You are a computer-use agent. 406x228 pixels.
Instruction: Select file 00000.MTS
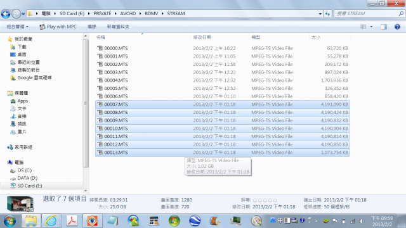point(223,48)
